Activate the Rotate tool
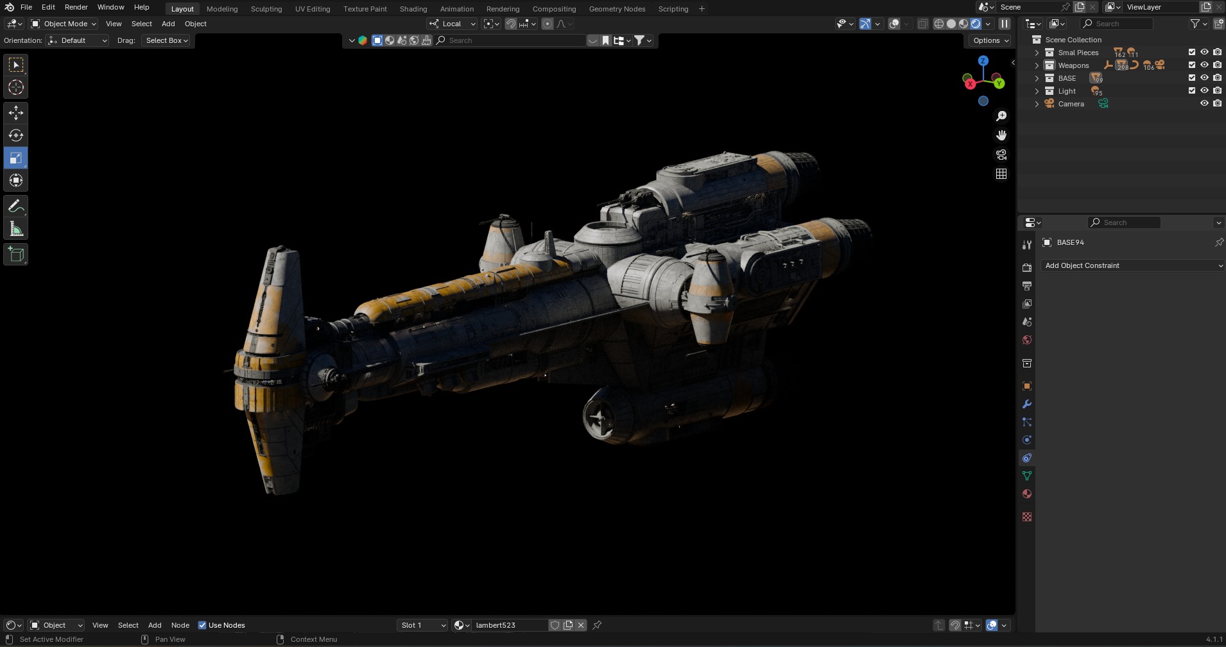Image resolution: width=1226 pixels, height=647 pixels. tap(16, 135)
